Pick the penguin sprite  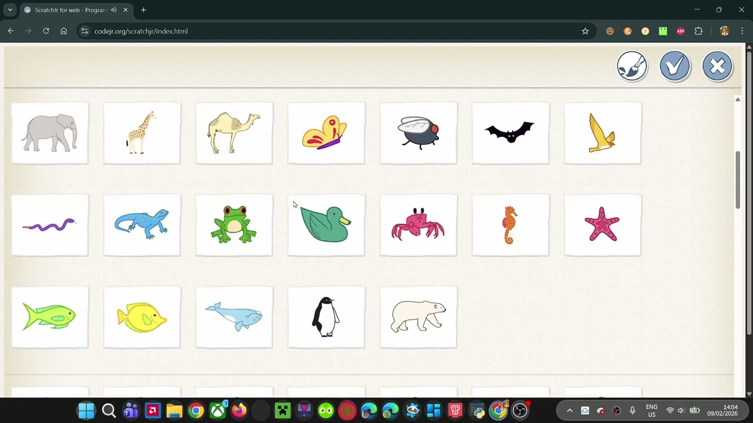(x=326, y=317)
